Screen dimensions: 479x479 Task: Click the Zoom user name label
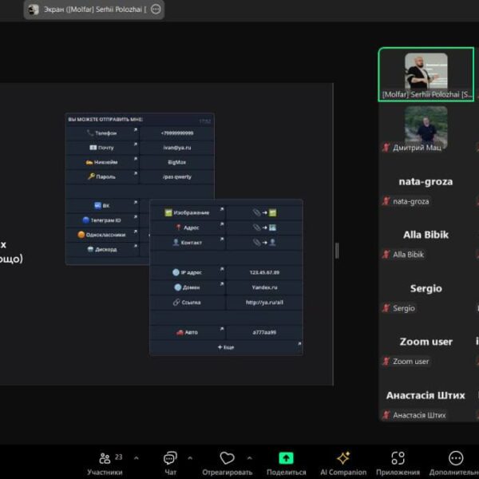tap(410, 362)
